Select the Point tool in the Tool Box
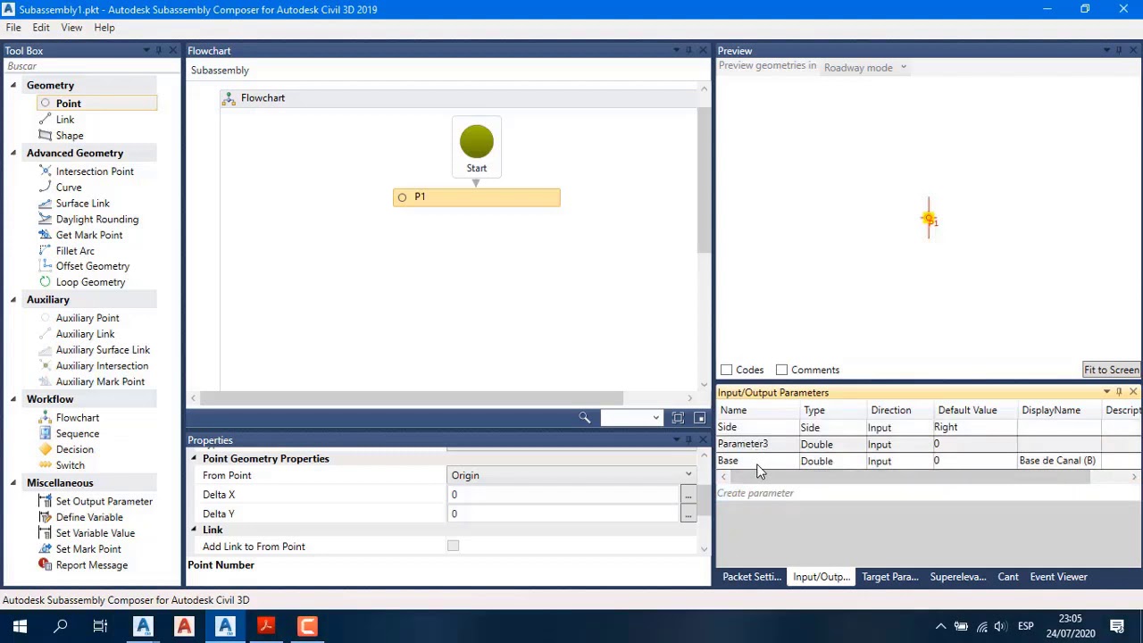This screenshot has width=1143, height=643. (96, 104)
